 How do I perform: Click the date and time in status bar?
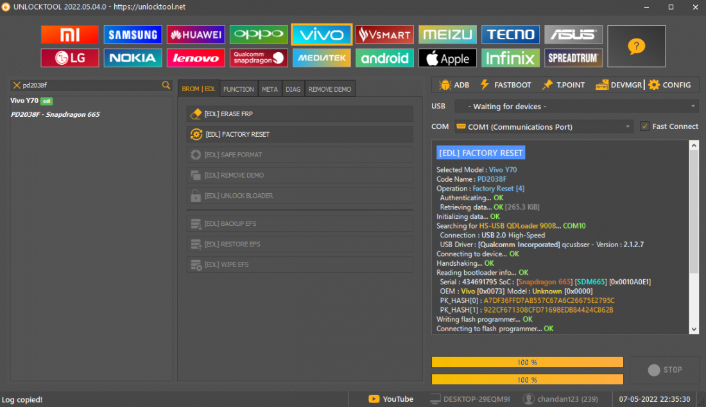click(654, 399)
